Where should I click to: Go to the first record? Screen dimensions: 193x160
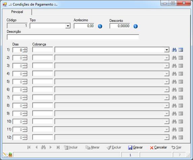pos(29,147)
